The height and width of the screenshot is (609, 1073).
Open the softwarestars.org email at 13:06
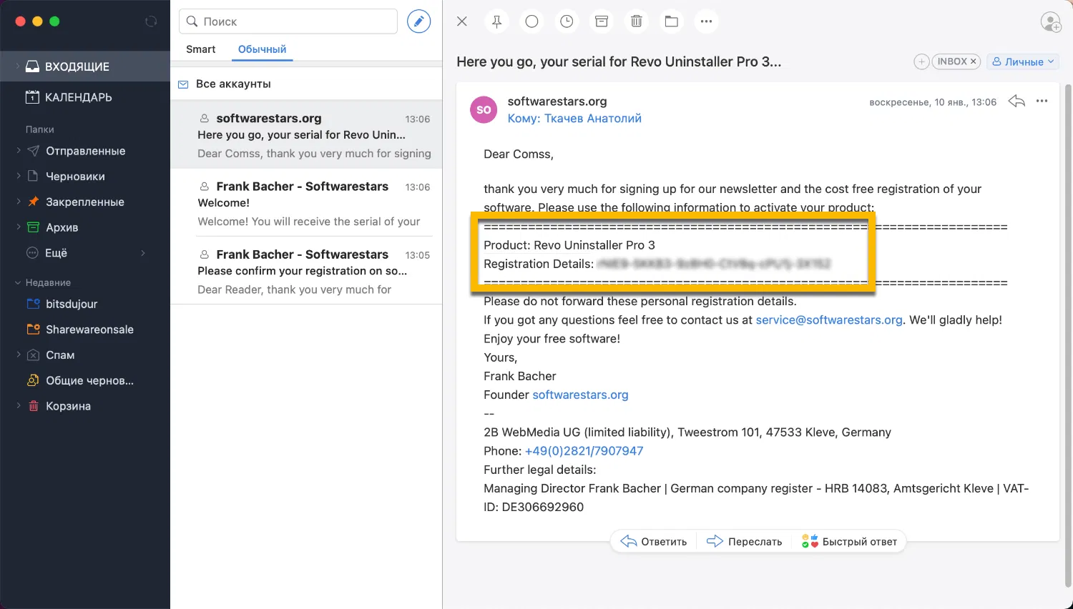click(306, 135)
